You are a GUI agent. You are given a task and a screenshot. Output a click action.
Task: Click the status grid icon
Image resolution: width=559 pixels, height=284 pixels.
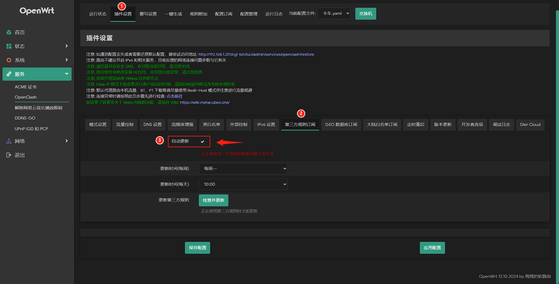coord(9,46)
